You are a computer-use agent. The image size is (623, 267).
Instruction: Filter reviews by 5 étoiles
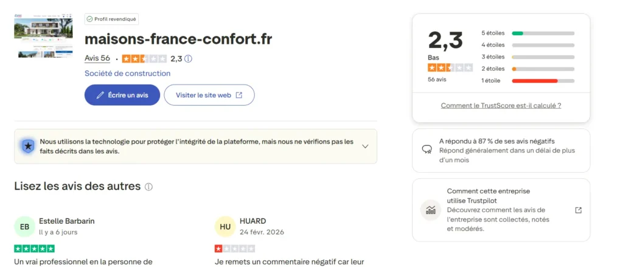click(527, 33)
